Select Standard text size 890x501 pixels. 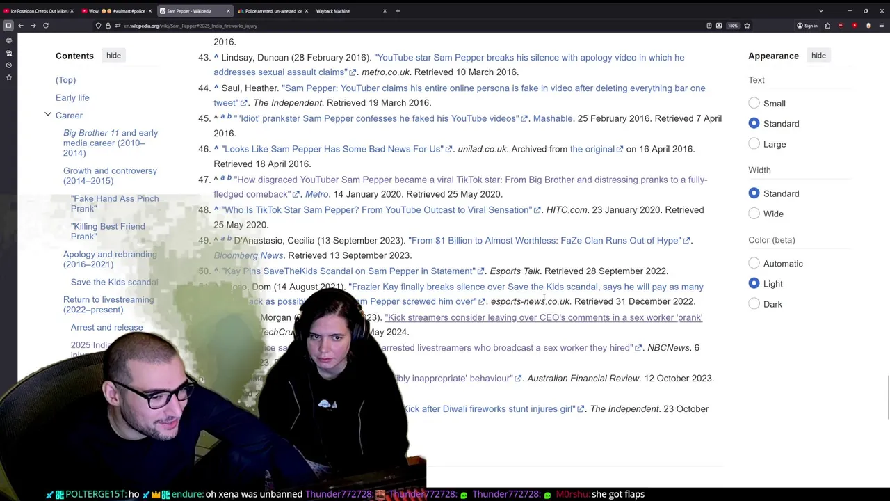click(754, 123)
